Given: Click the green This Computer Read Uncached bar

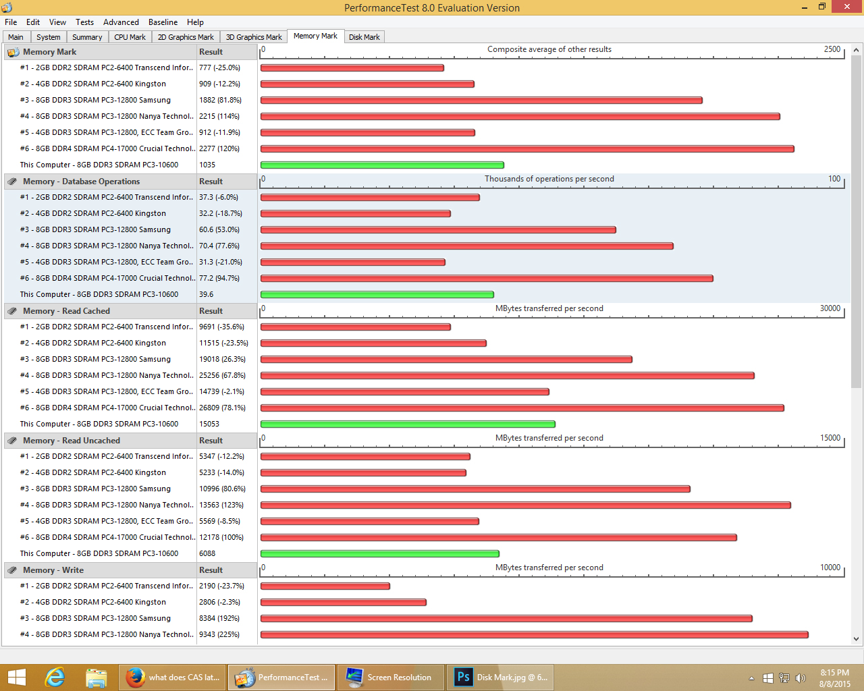Looking at the screenshot, I should [380, 554].
